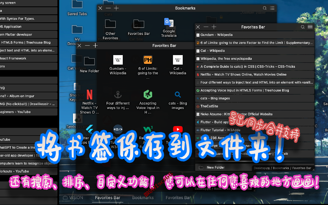Select the underlined Favorites Bar bottom tab

coord(108,198)
